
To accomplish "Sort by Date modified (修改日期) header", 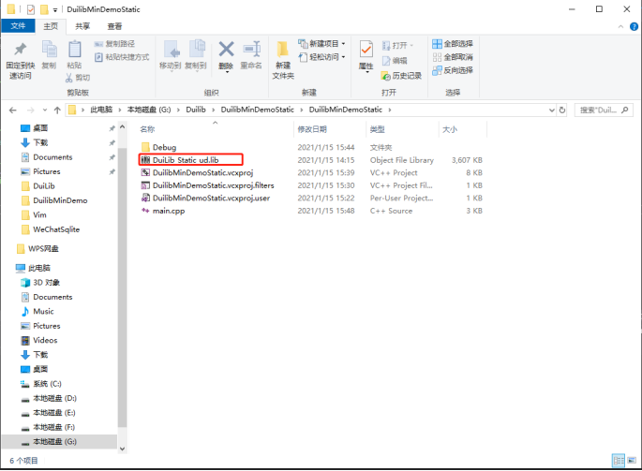I will pos(312,129).
